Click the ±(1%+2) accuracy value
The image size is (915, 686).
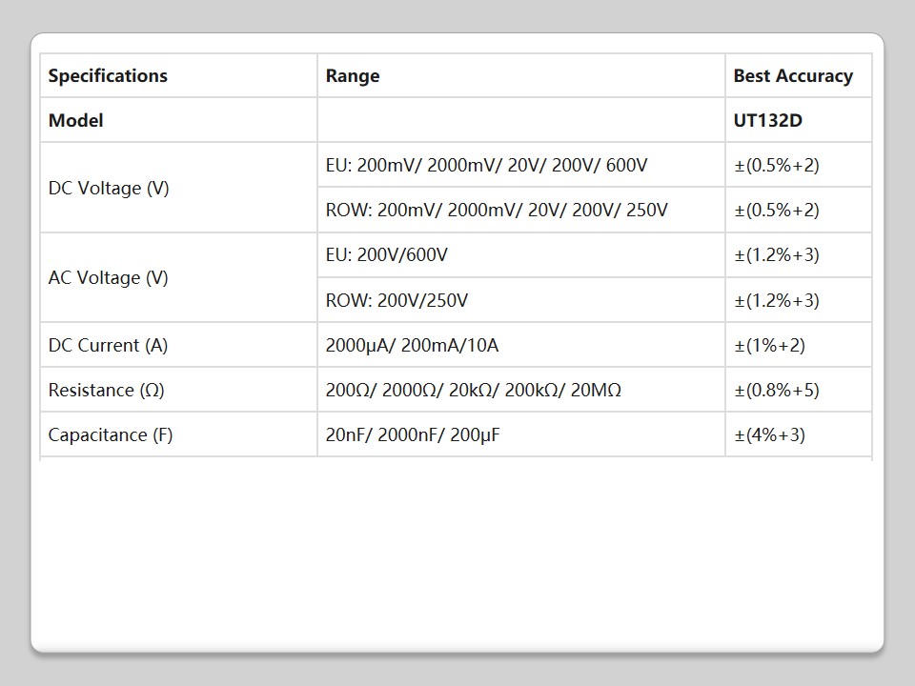point(769,346)
